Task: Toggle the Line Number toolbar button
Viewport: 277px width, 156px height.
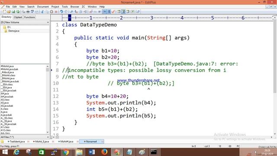Action: [109, 12]
